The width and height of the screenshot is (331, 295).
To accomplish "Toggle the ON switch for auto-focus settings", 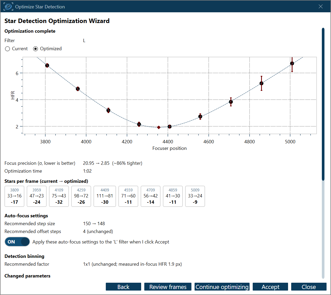I will pos(17,242).
